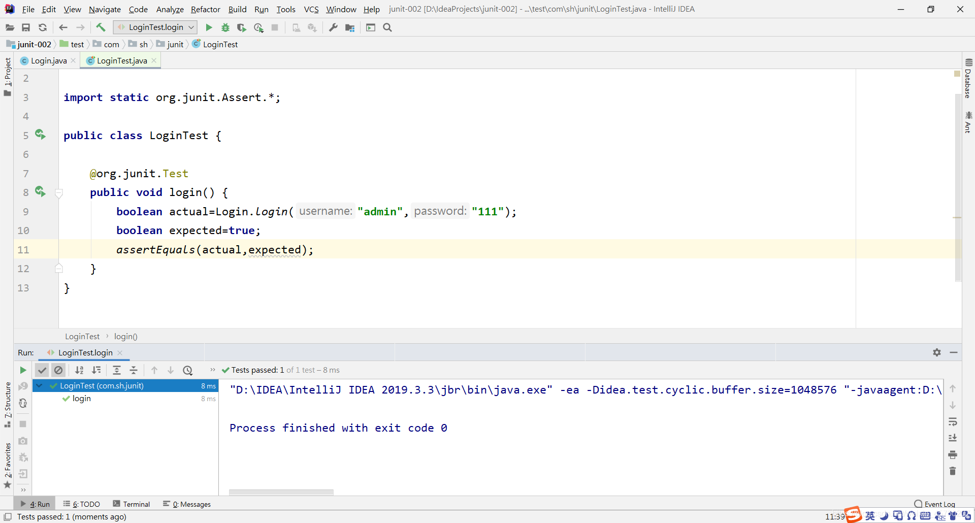975x523 pixels.
Task: Select the login test result row
Action: coord(125,399)
